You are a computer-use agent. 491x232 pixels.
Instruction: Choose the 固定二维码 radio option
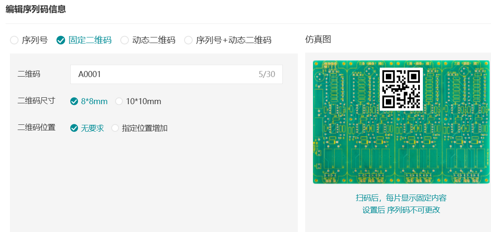tap(61, 40)
